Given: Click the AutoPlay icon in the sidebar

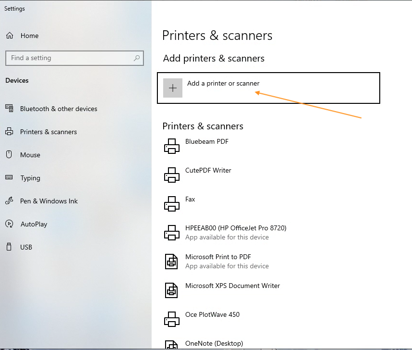Looking at the screenshot, I should coord(9,224).
